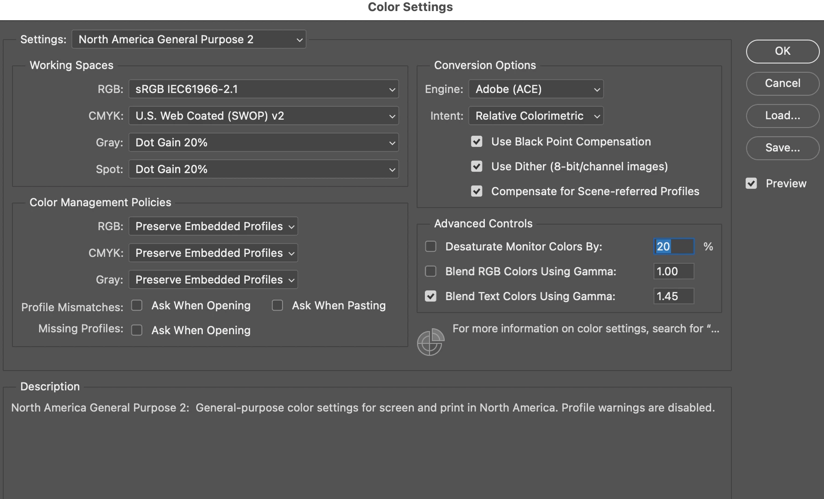Uncheck Use Black Point Compensation
The height and width of the screenshot is (499, 824).
[477, 142]
